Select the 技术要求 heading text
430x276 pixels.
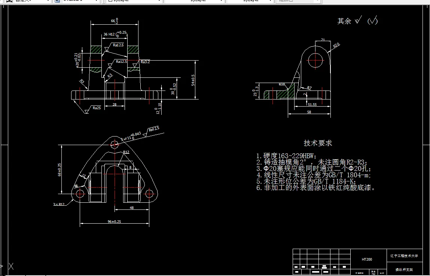pos(318,143)
